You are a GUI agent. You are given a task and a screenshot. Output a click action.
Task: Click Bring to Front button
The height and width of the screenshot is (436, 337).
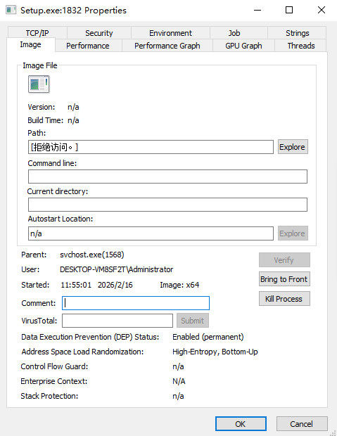284,279
